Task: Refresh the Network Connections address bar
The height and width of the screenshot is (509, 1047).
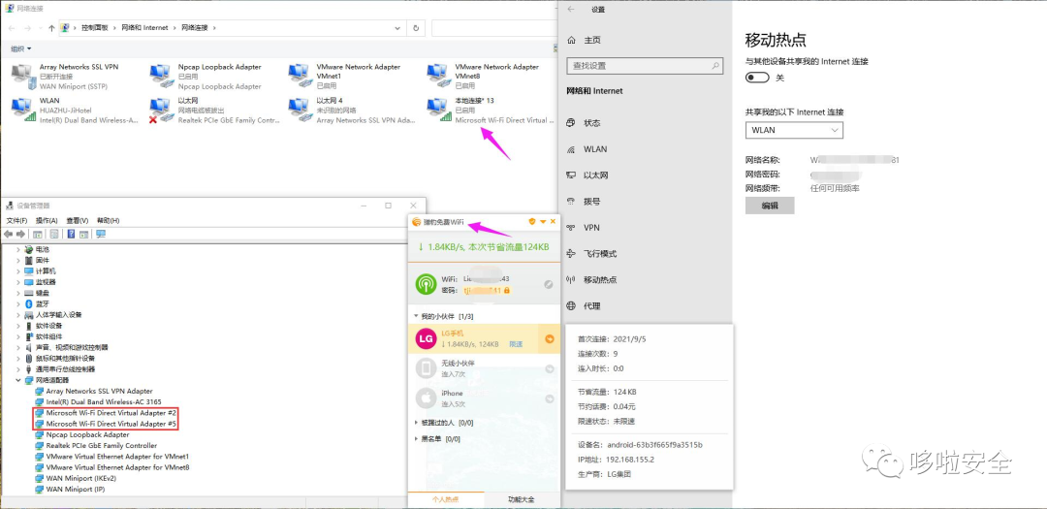Action: click(416, 28)
